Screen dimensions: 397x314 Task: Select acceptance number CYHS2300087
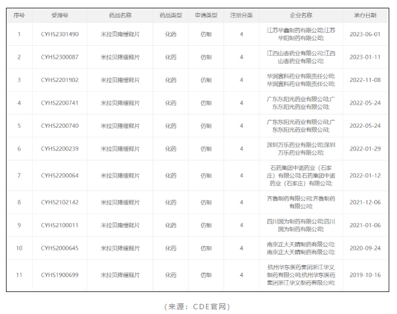pyautogui.click(x=60, y=57)
